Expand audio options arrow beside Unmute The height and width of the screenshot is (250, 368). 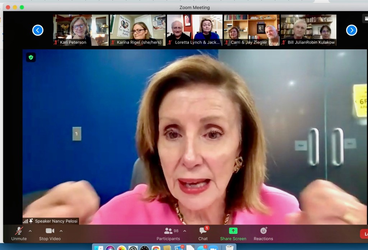(30, 231)
